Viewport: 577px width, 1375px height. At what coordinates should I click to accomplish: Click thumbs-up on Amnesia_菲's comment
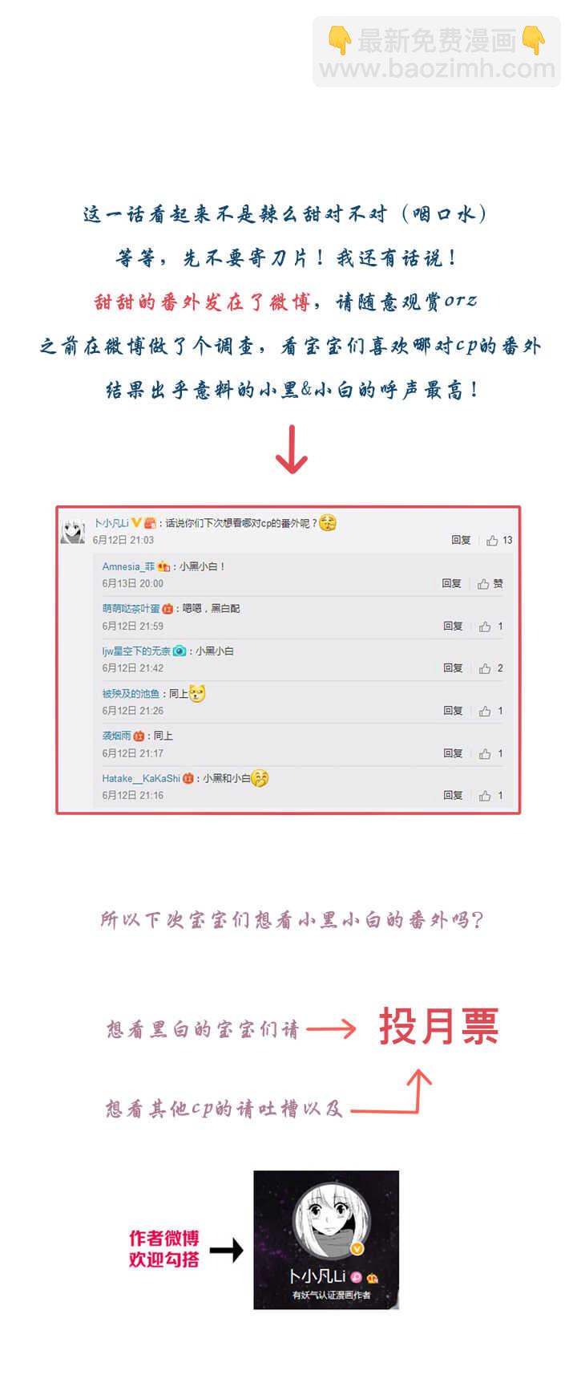483,584
